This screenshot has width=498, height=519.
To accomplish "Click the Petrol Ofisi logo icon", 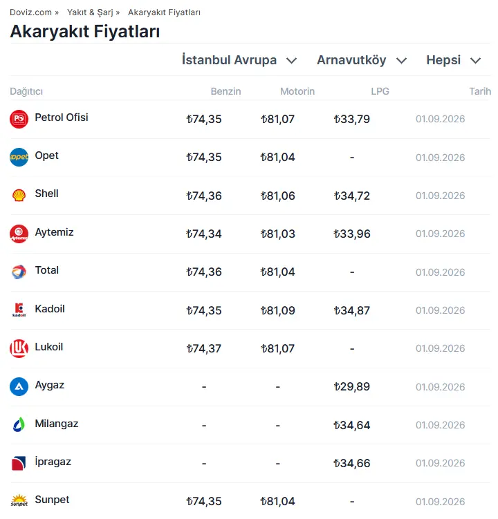I will [x=19, y=119].
